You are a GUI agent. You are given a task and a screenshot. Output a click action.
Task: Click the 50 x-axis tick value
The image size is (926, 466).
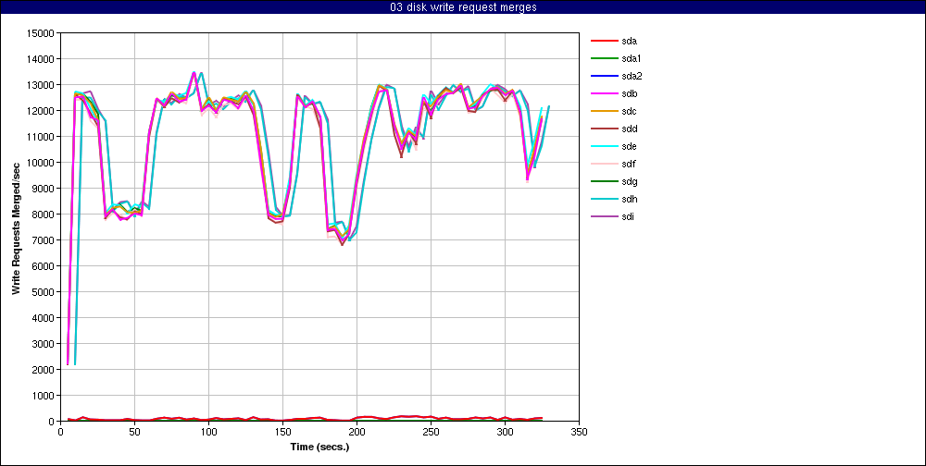[134, 432]
